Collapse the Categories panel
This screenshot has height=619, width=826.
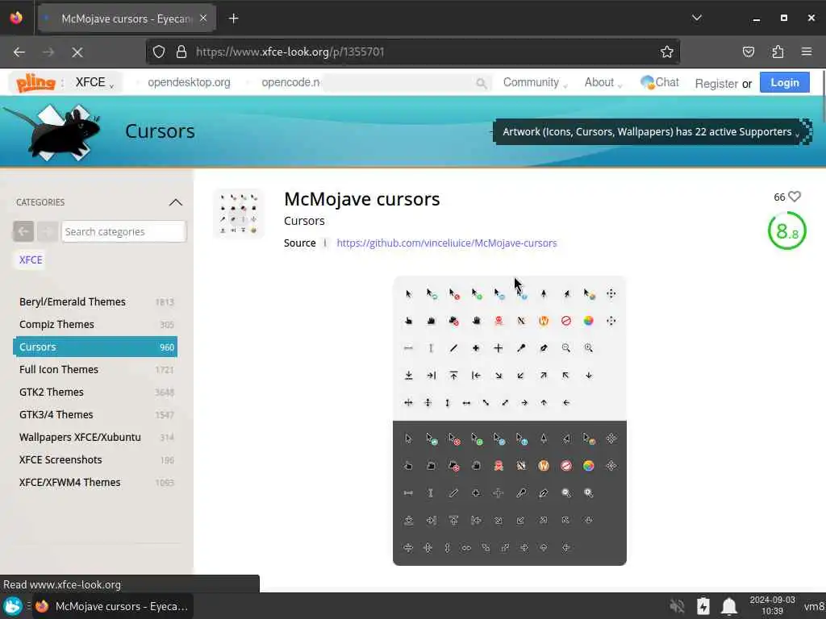point(175,202)
